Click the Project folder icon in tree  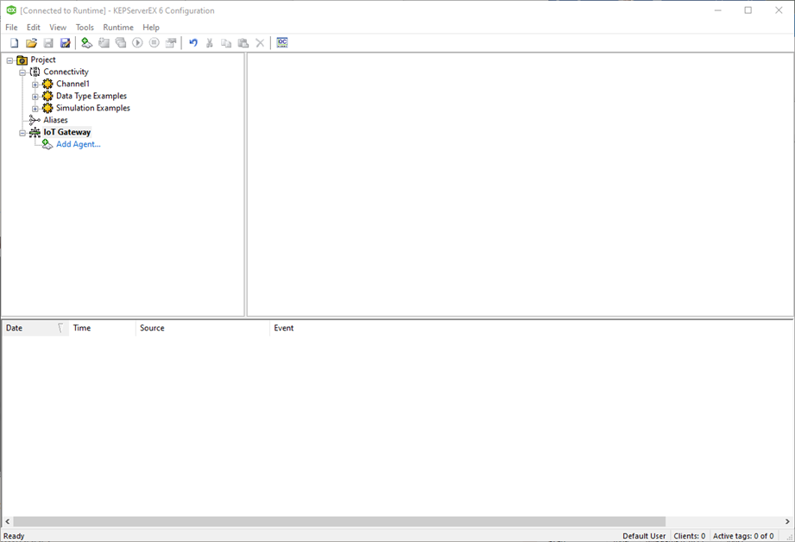(x=22, y=60)
